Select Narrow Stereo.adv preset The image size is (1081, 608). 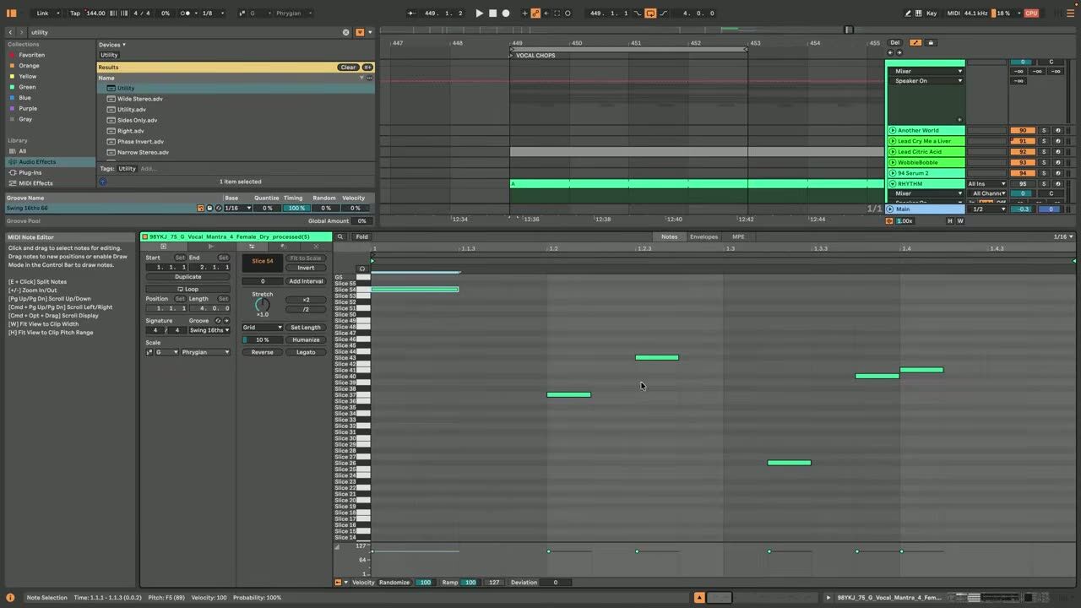[143, 152]
